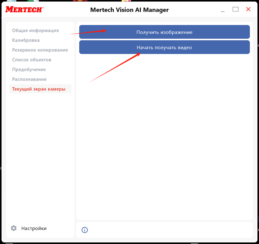This screenshot has width=259, height=244.
Task: Maximize the Mertech Vision AI Manager window
Action: click(235, 10)
